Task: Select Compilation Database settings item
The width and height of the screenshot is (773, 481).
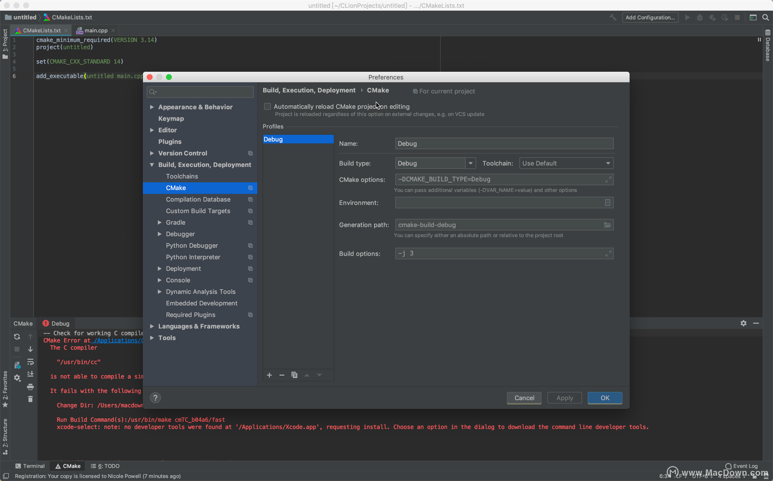Action: [198, 199]
